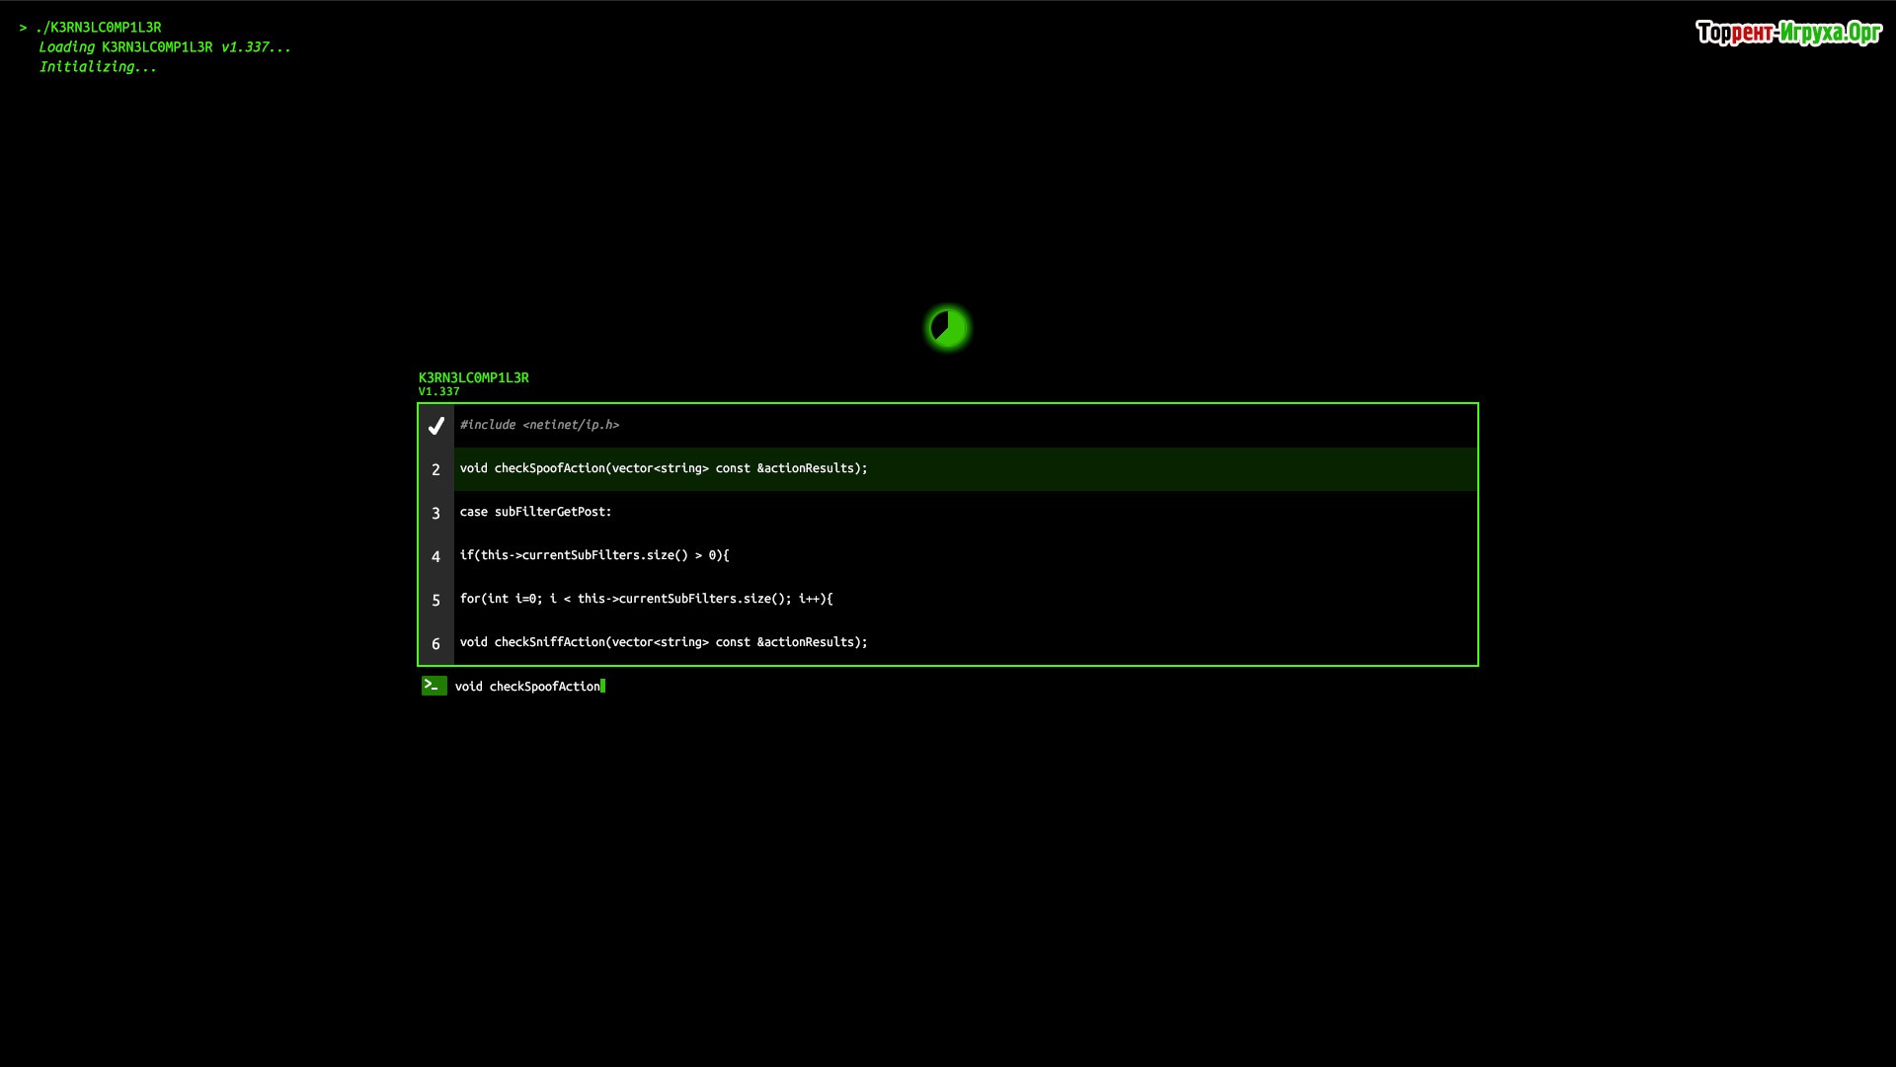Click the blinking green input cursor
This screenshot has height=1067, width=1896.
click(602, 687)
